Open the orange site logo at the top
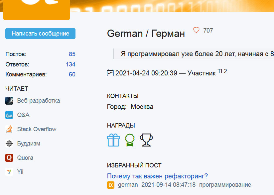The width and height of the screenshot is (274, 195). [x=37, y=8]
